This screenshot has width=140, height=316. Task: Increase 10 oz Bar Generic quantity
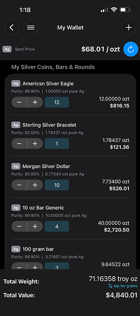pyautogui.click(x=35, y=227)
